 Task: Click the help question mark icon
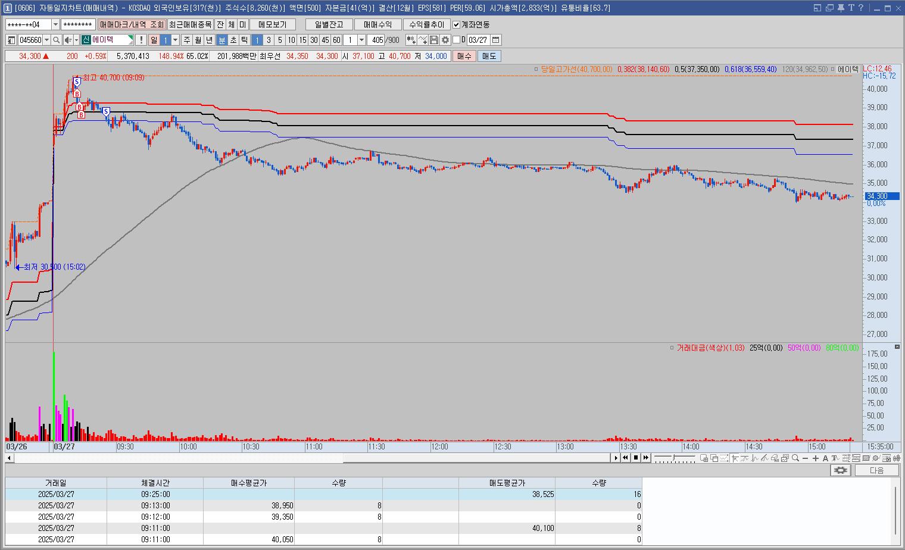[x=861, y=8]
